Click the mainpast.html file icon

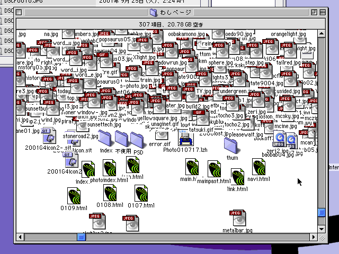tap(215, 169)
